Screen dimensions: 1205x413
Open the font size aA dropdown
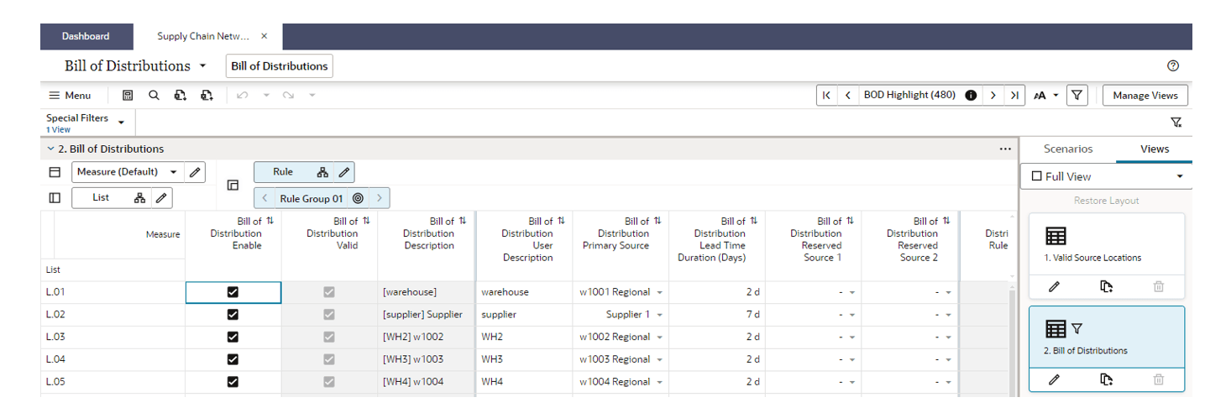[1045, 96]
